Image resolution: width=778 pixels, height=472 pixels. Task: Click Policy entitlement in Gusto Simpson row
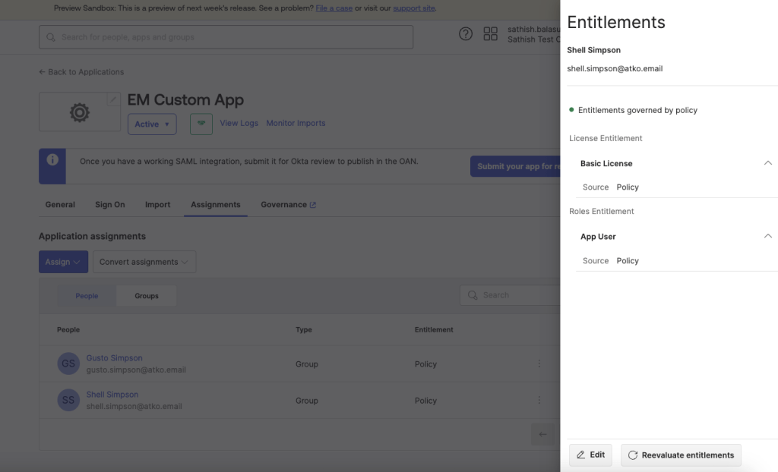coord(425,364)
